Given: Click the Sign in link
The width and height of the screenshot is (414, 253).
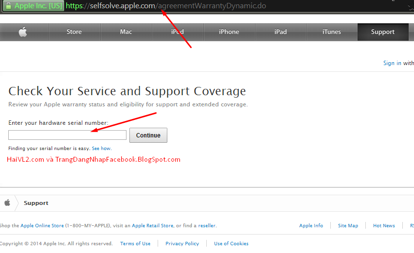Looking at the screenshot, I should pos(392,63).
